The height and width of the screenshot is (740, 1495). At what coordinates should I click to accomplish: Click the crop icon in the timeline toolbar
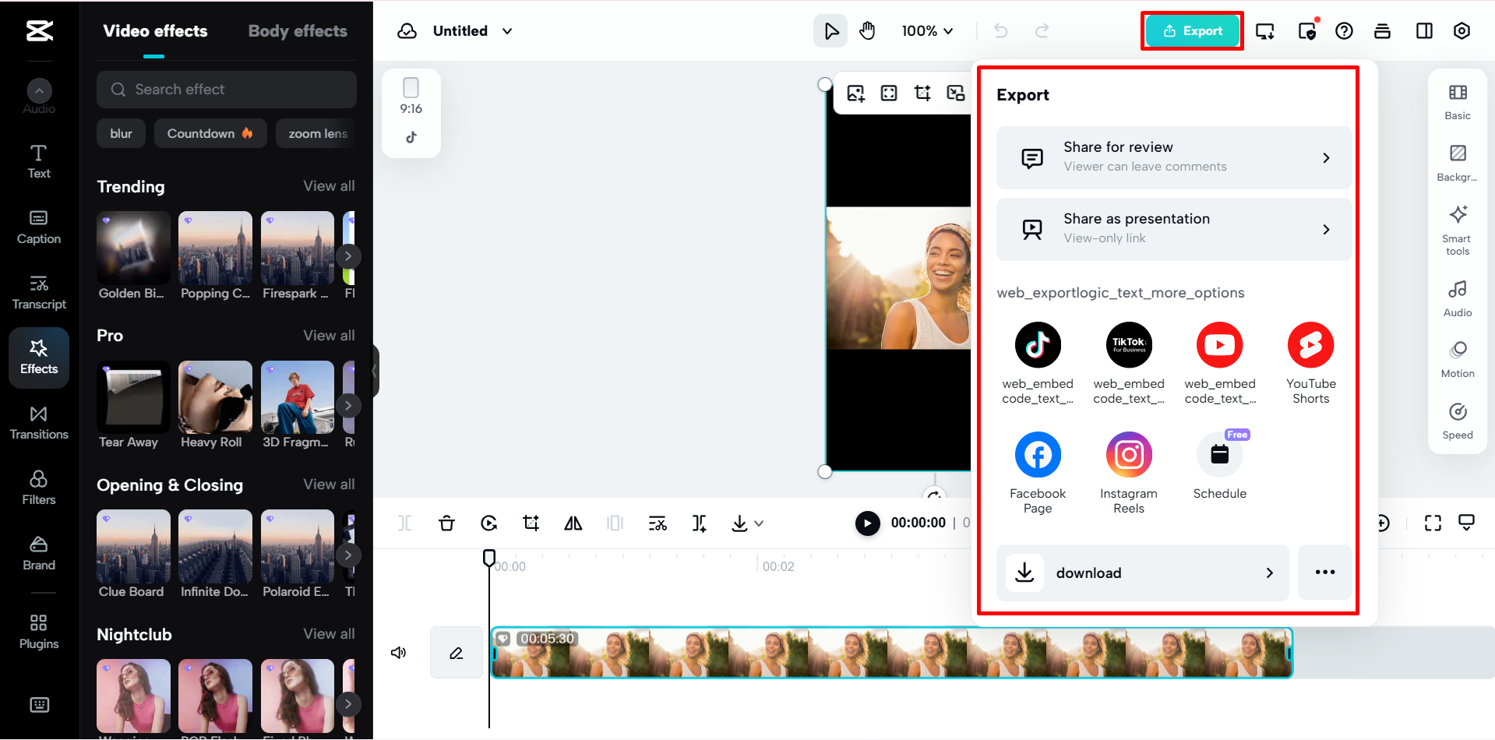(x=531, y=523)
